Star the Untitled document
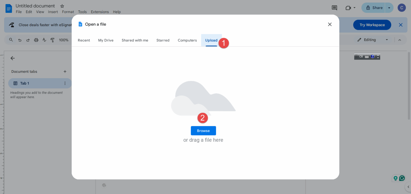The image size is (411, 194). (62, 6)
